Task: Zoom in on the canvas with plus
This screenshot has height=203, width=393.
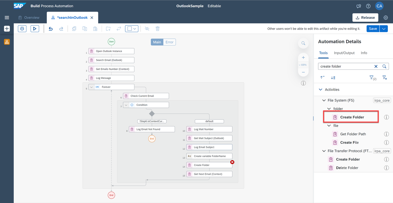Action: tap(303, 57)
